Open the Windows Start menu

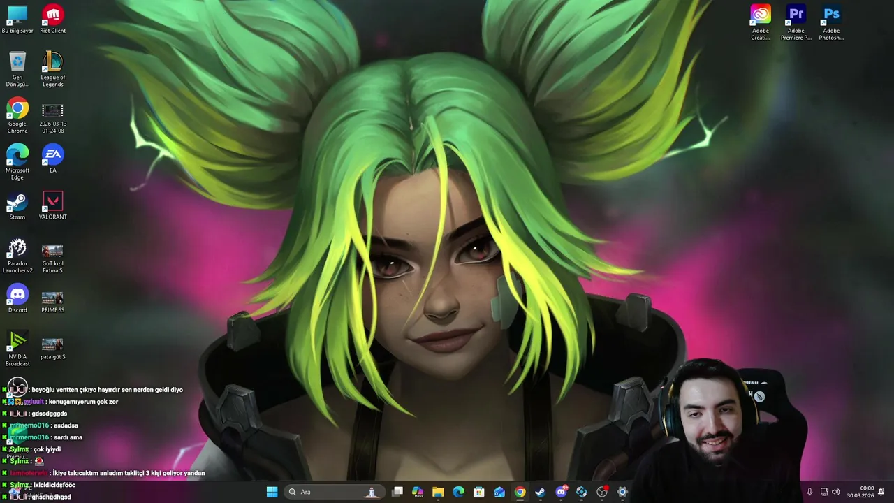(x=272, y=492)
